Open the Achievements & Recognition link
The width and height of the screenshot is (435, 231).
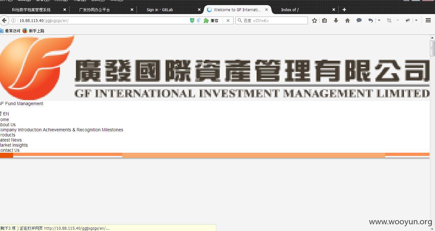tap(72, 130)
